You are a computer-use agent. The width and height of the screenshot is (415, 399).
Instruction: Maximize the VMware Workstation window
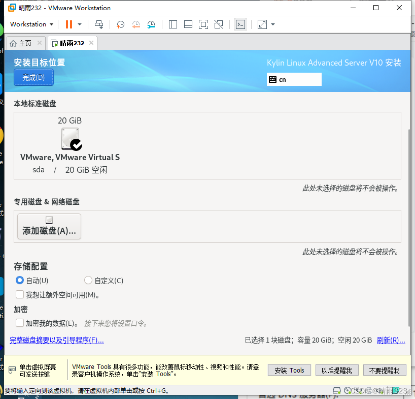pos(376,8)
